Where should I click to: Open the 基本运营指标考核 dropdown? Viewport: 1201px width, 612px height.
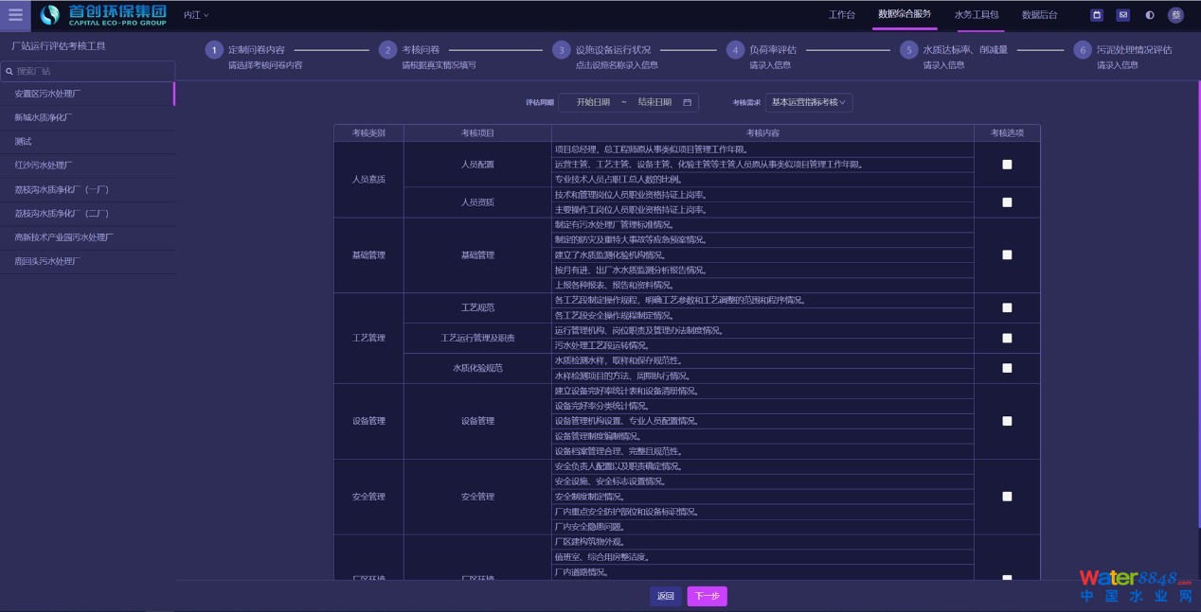point(809,102)
